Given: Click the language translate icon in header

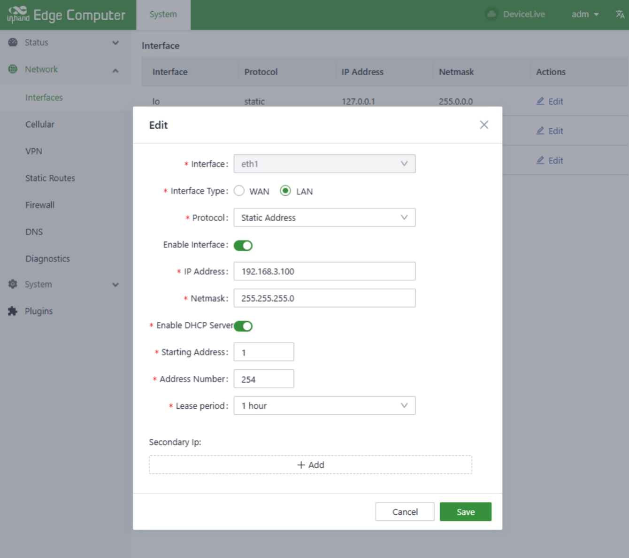Looking at the screenshot, I should [620, 15].
